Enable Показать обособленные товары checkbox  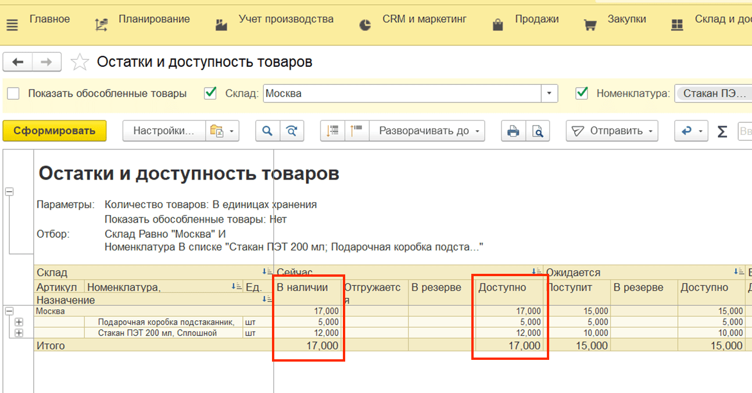[13, 93]
